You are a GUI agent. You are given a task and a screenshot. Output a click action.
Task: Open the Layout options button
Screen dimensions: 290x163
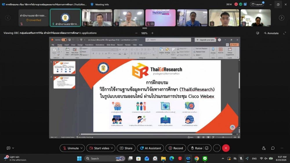(257, 4)
